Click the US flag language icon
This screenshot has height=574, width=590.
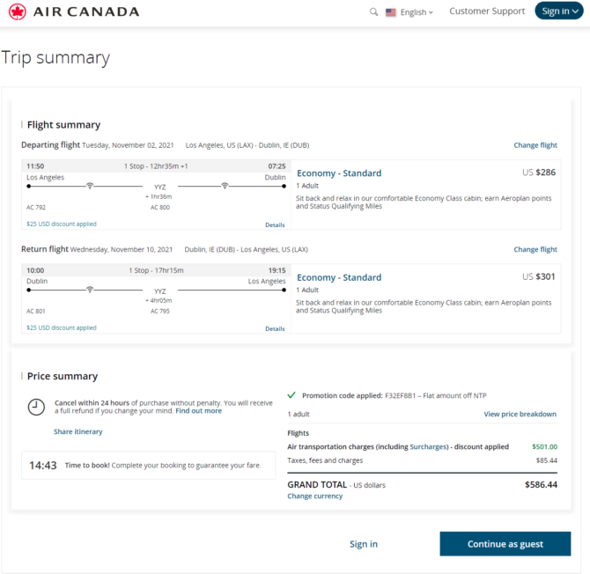pos(391,12)
